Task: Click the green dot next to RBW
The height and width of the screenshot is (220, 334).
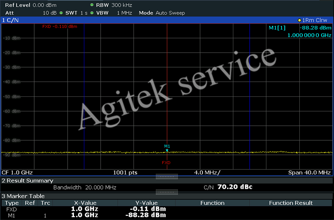Action: [92, 5]
